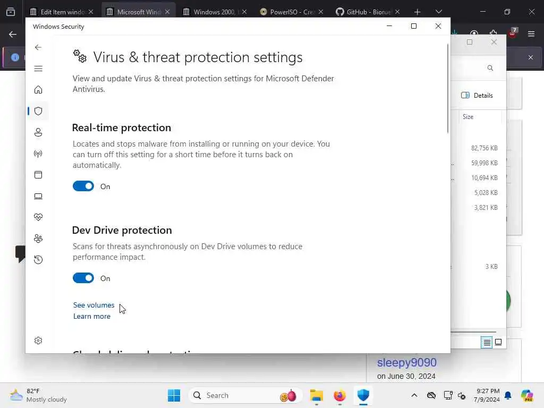544x408 pixels.
Task: Click the taskbar Search box
Action: click(x=245, y=395)
